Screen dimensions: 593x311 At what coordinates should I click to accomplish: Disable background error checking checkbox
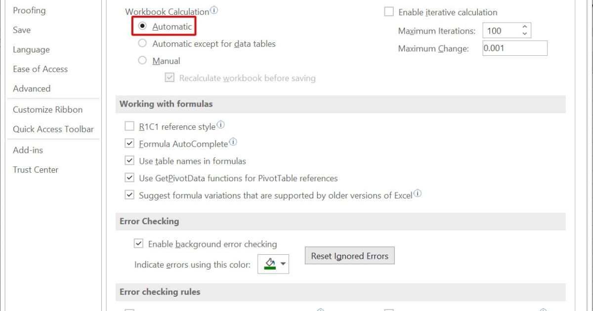click(x=138, y=243)
